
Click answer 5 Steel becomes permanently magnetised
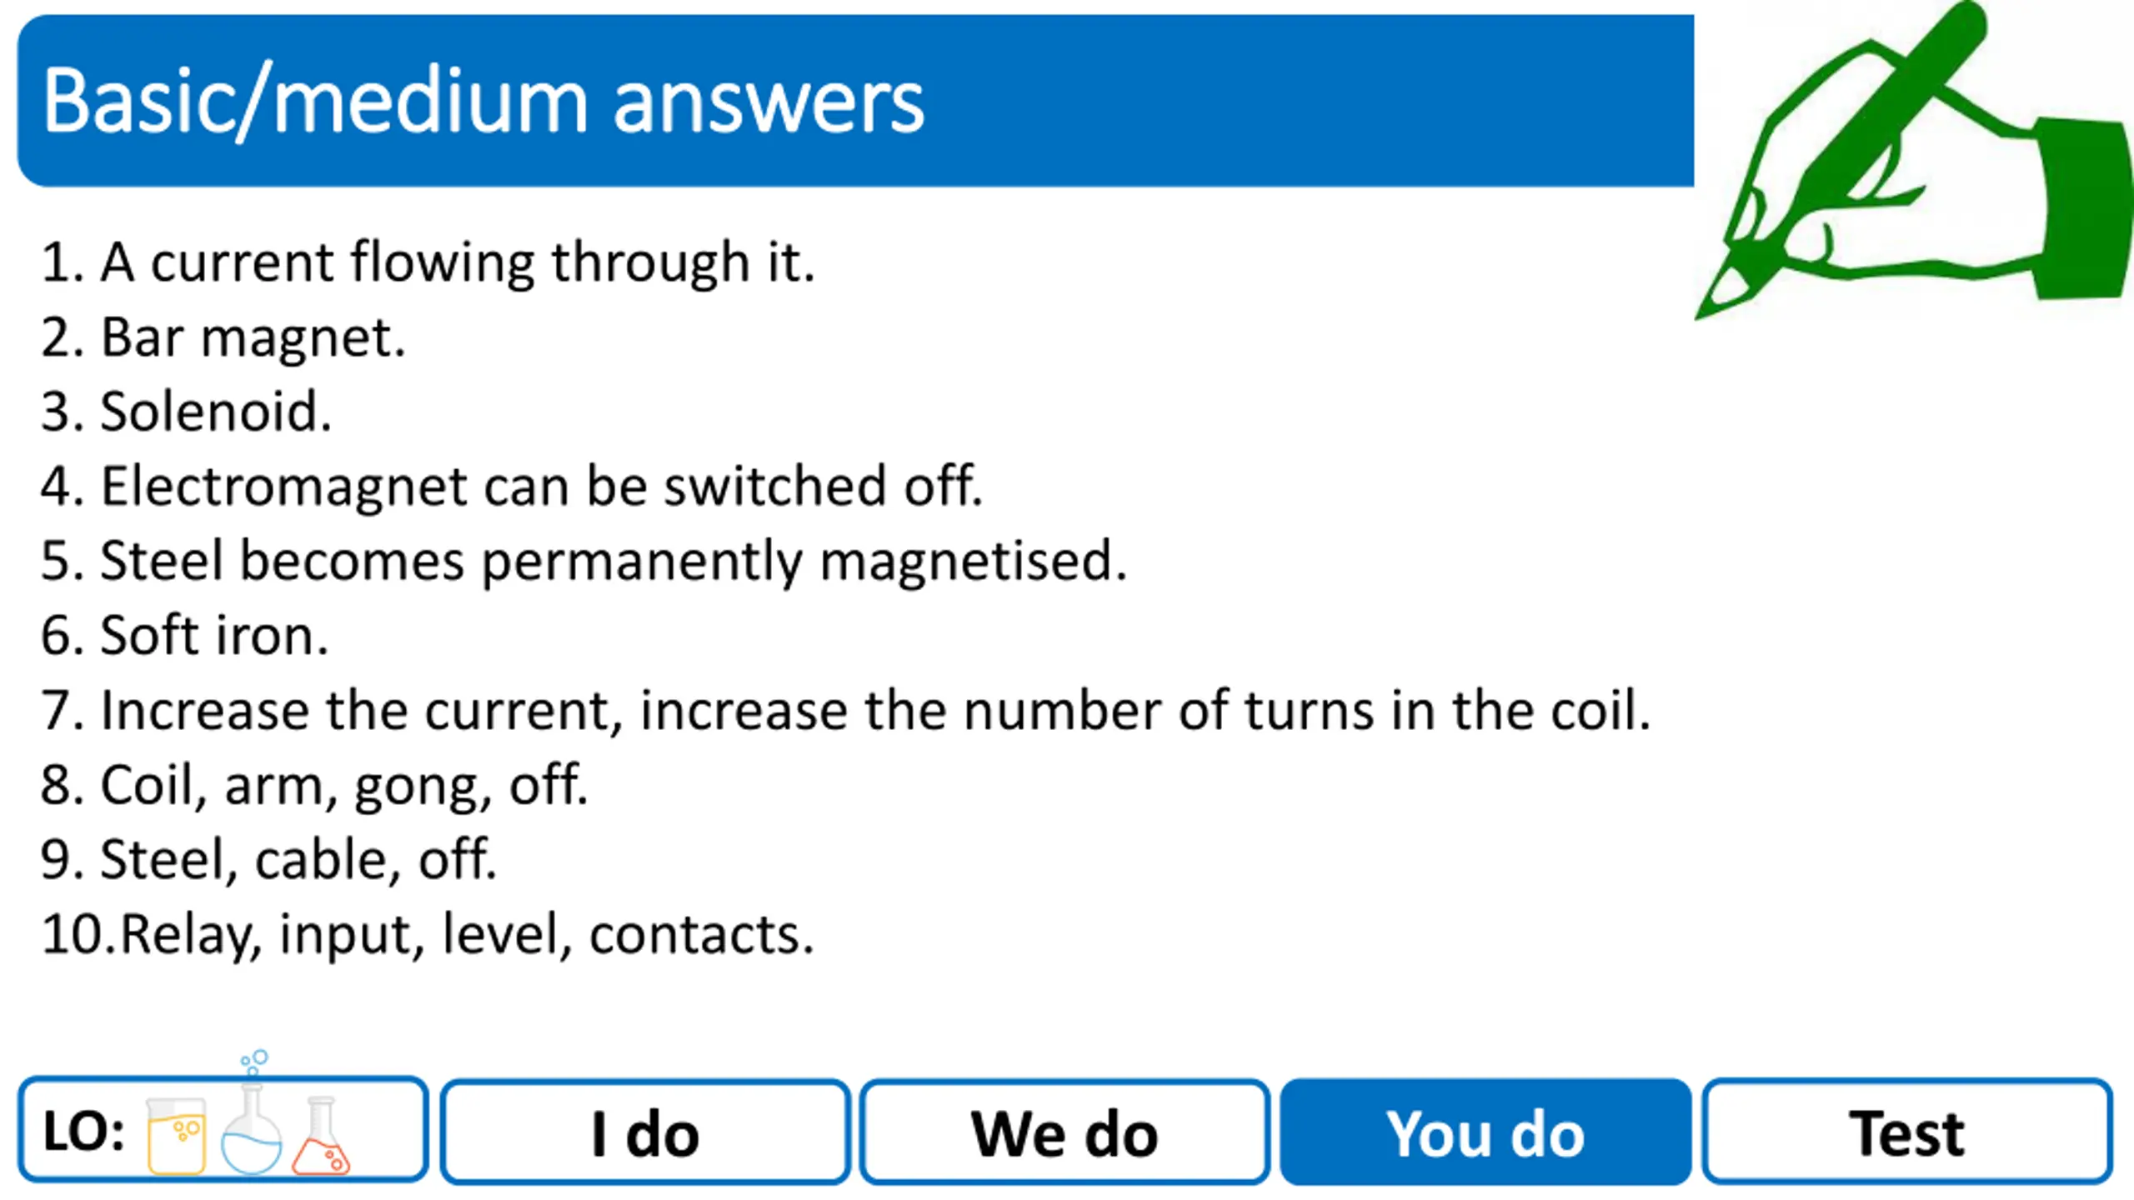[x=584, y=560]
